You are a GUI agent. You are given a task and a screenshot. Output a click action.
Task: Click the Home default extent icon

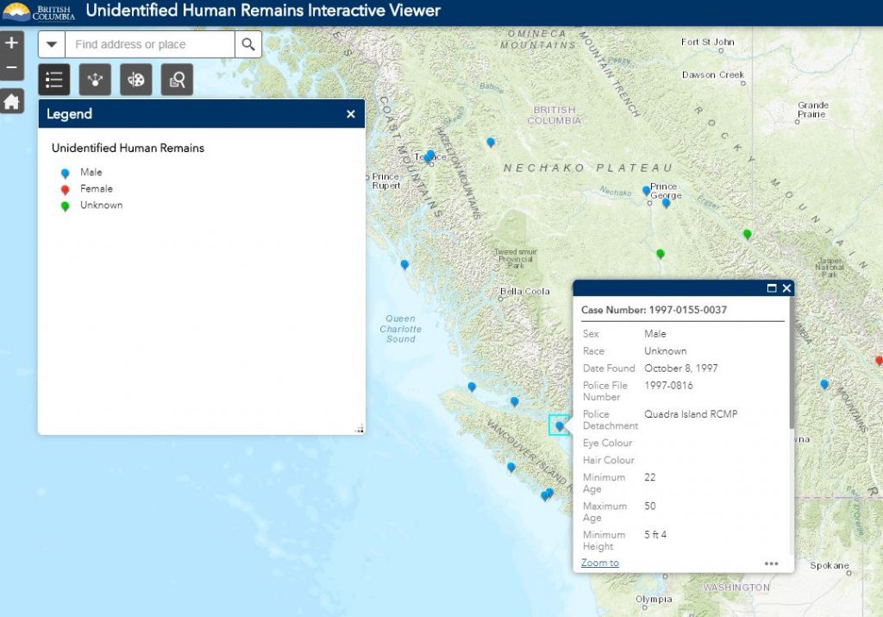(x=11, y=100)
